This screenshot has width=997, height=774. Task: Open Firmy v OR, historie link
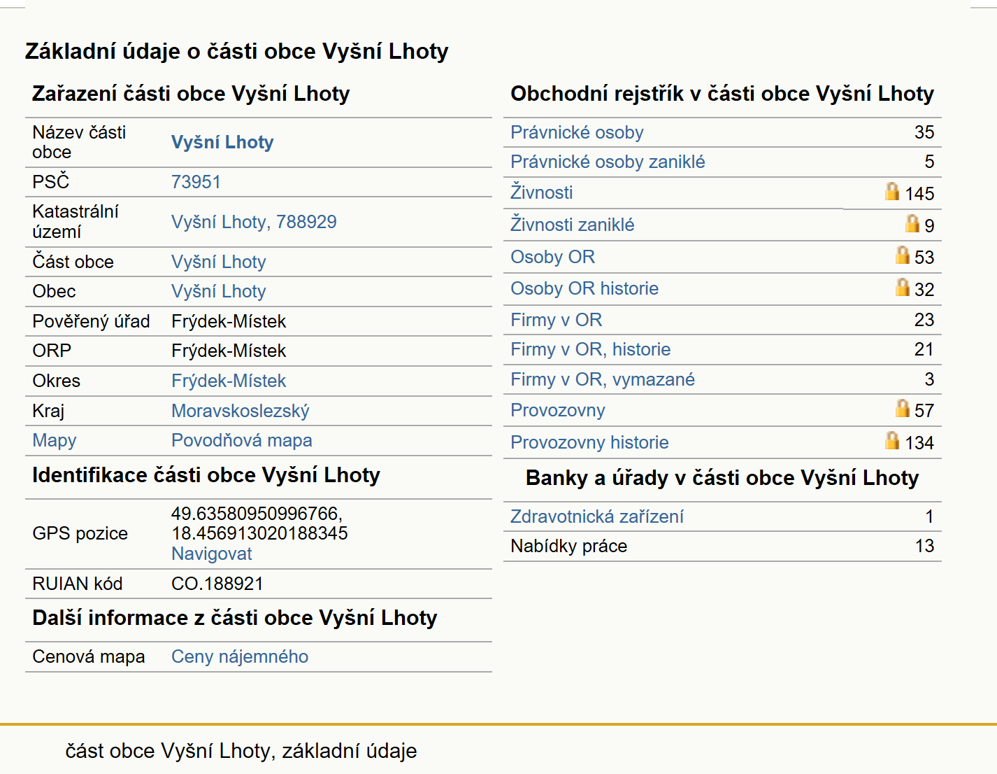[x=590, y=349]
